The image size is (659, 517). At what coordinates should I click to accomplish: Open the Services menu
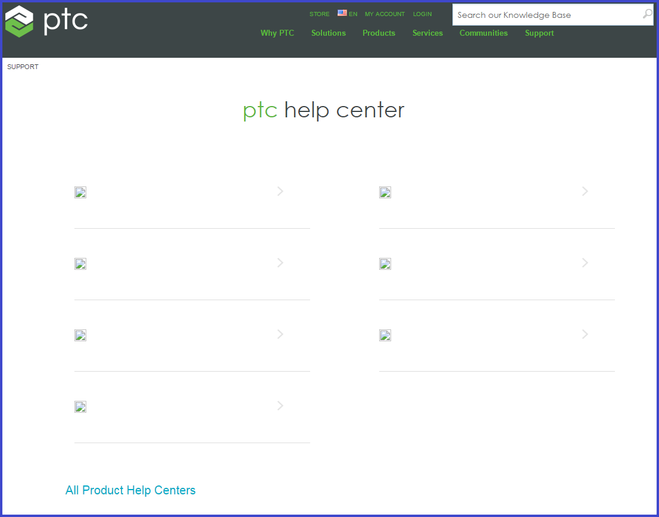(427, 33)
